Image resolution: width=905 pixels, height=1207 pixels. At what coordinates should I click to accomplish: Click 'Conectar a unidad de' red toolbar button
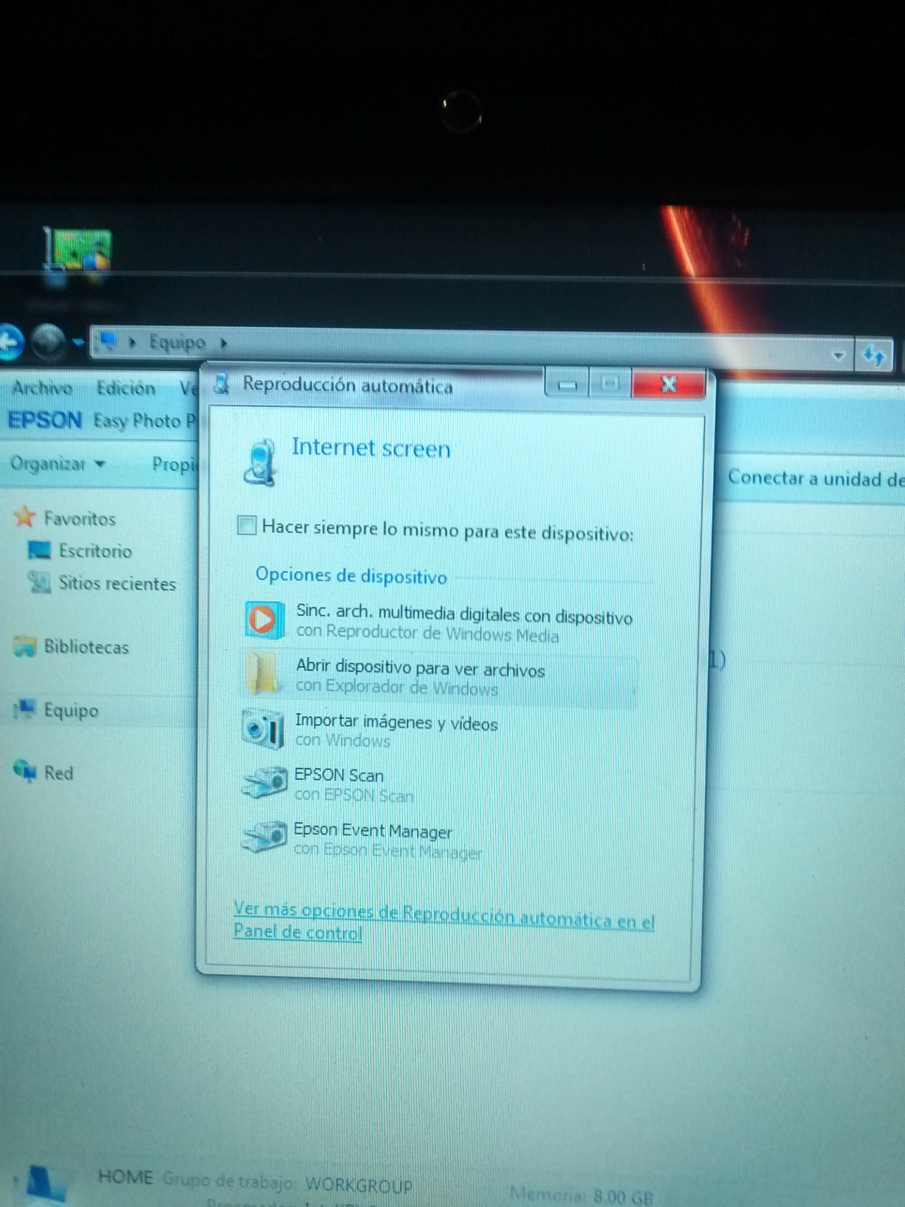tap(816, 478)
